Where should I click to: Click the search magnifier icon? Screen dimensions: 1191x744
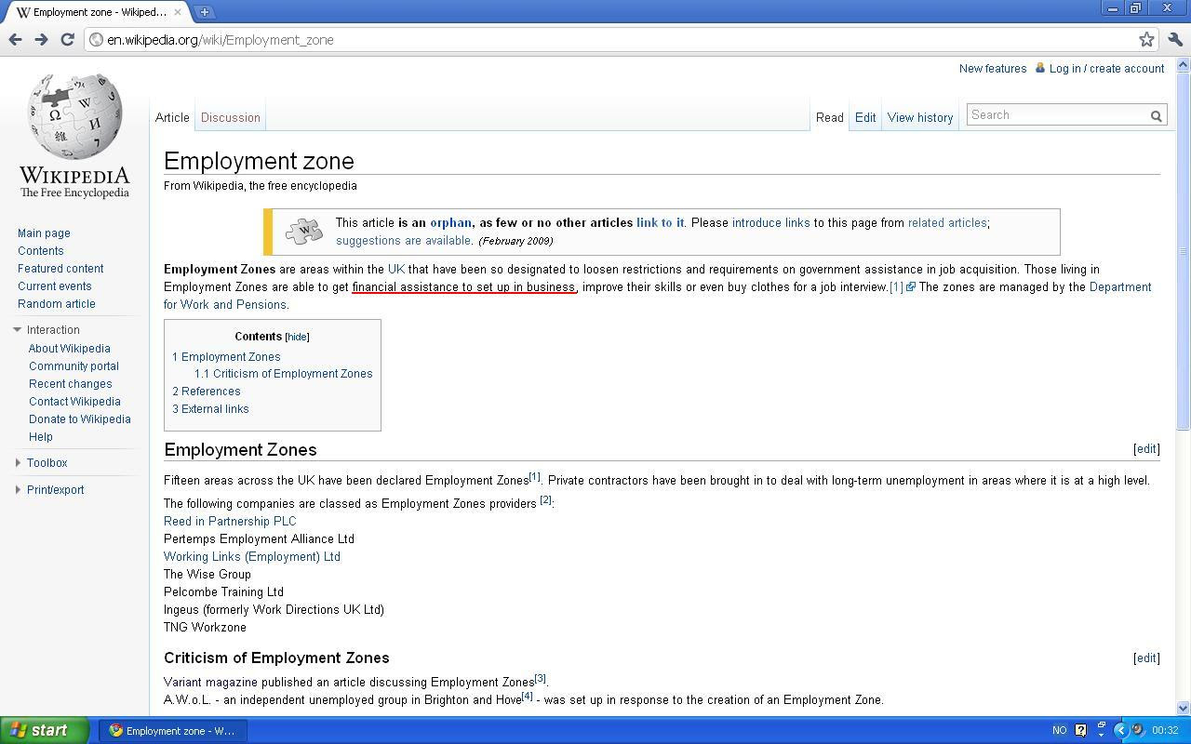pos(1157,115)
